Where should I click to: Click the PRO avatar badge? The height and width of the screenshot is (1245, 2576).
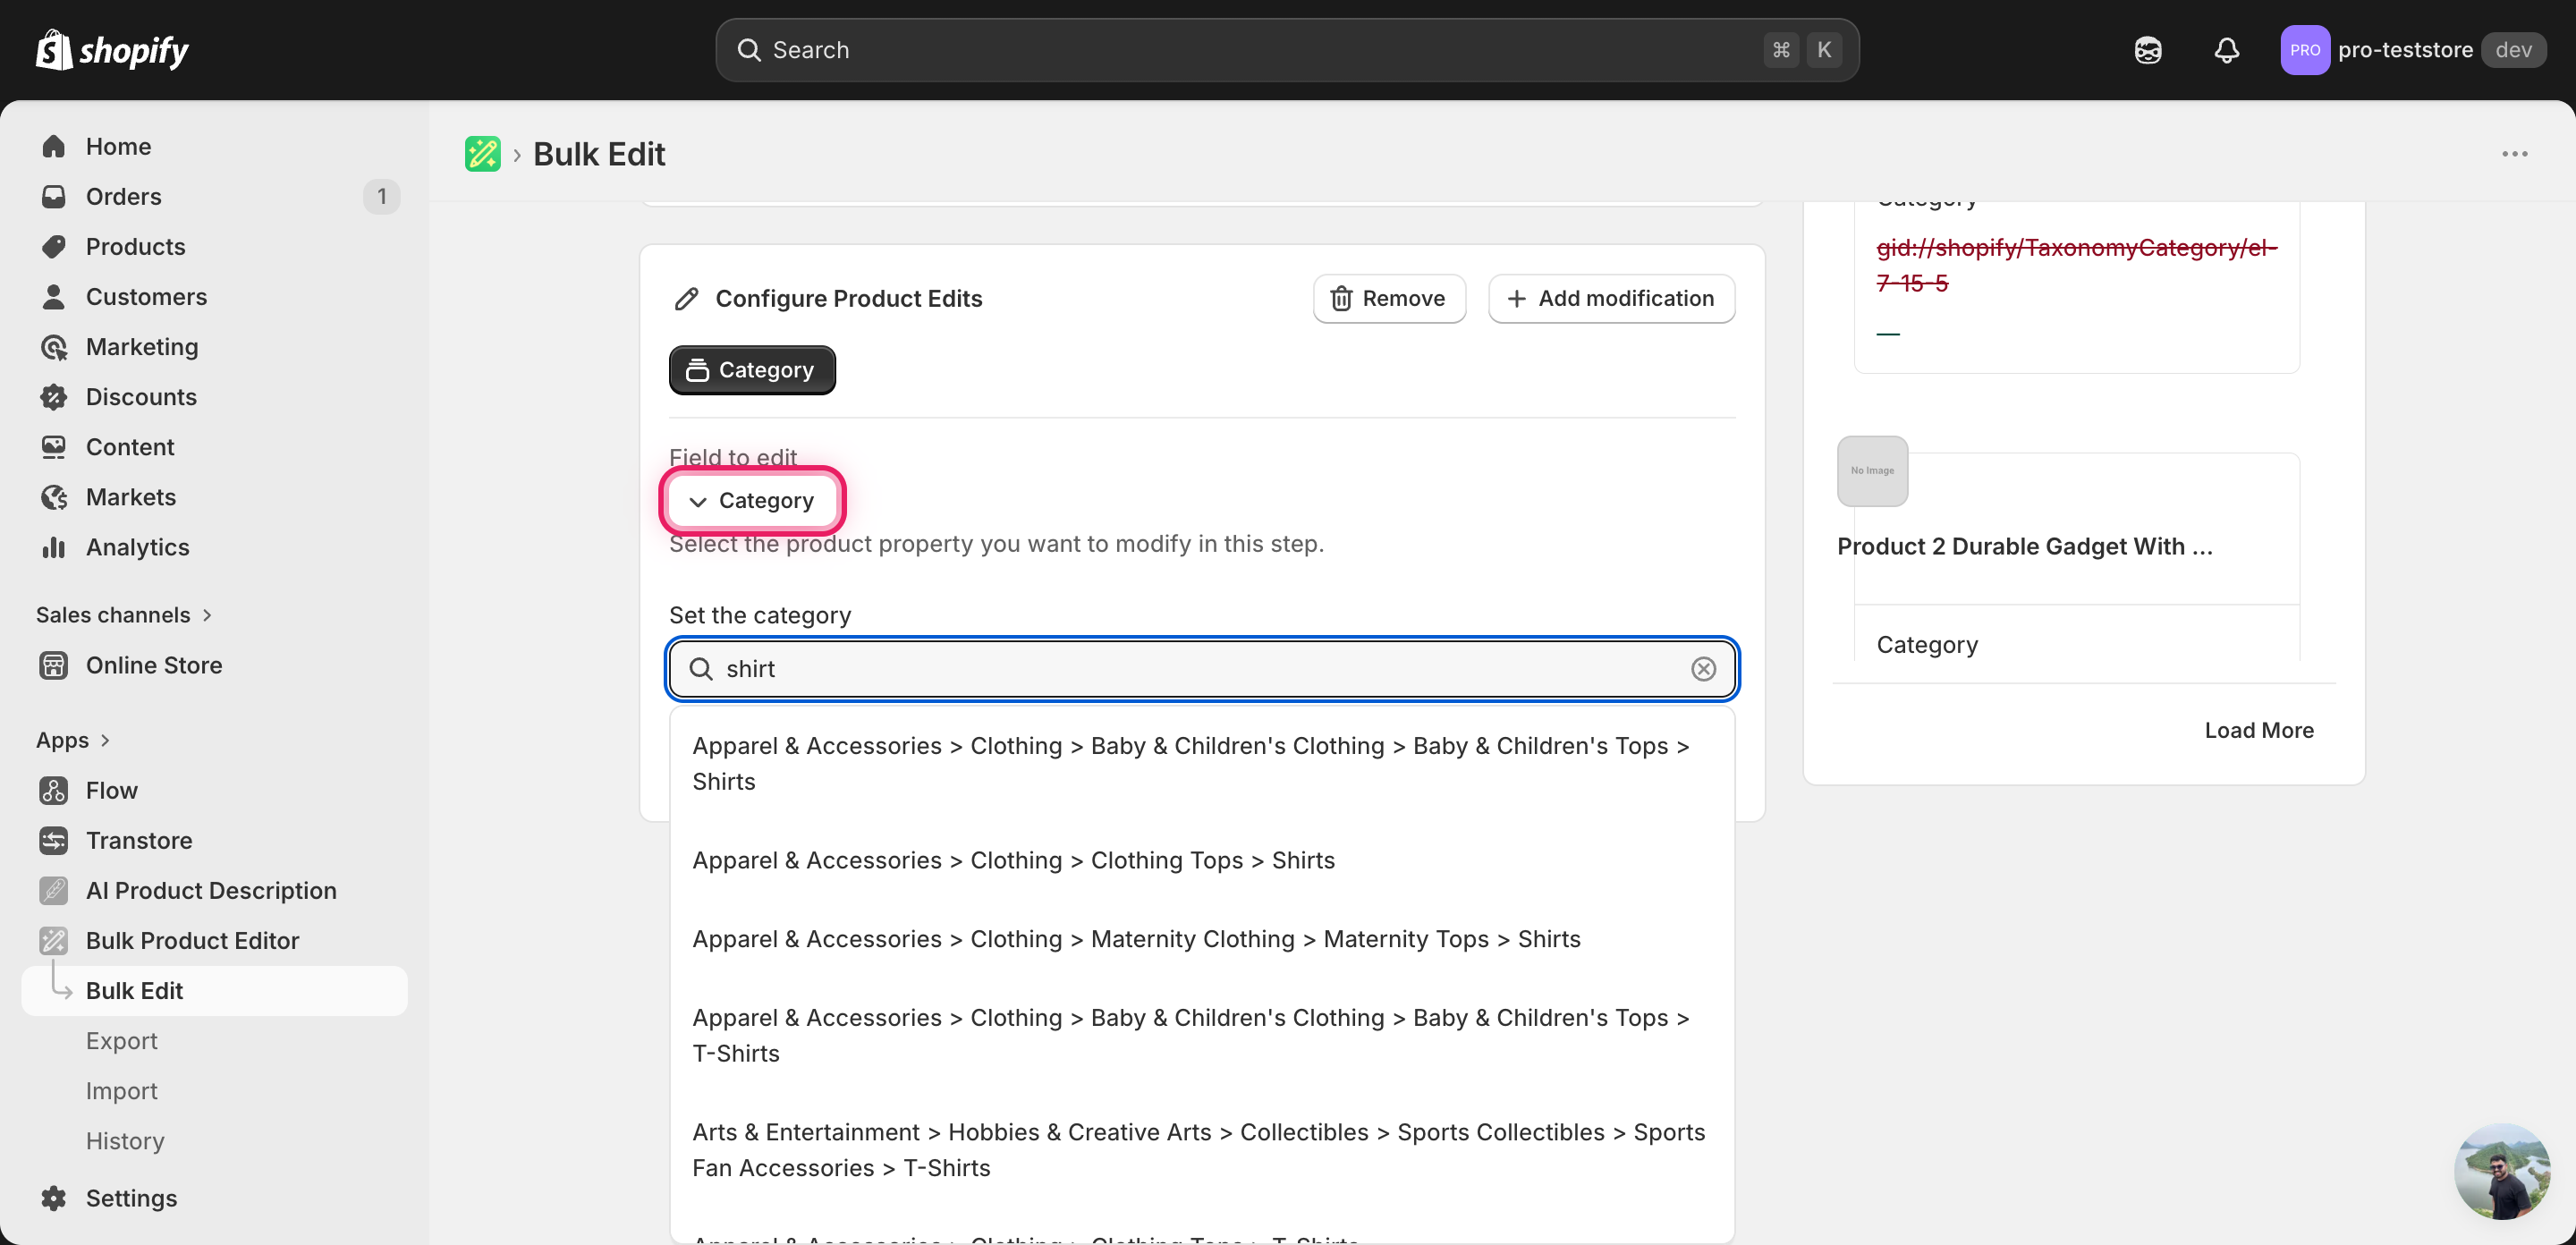pos(2304,50)
